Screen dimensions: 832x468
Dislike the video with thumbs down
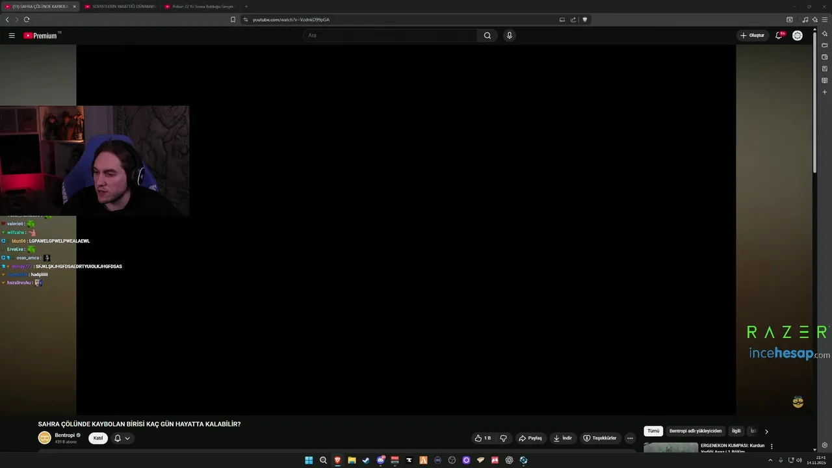tap(503, 438)
